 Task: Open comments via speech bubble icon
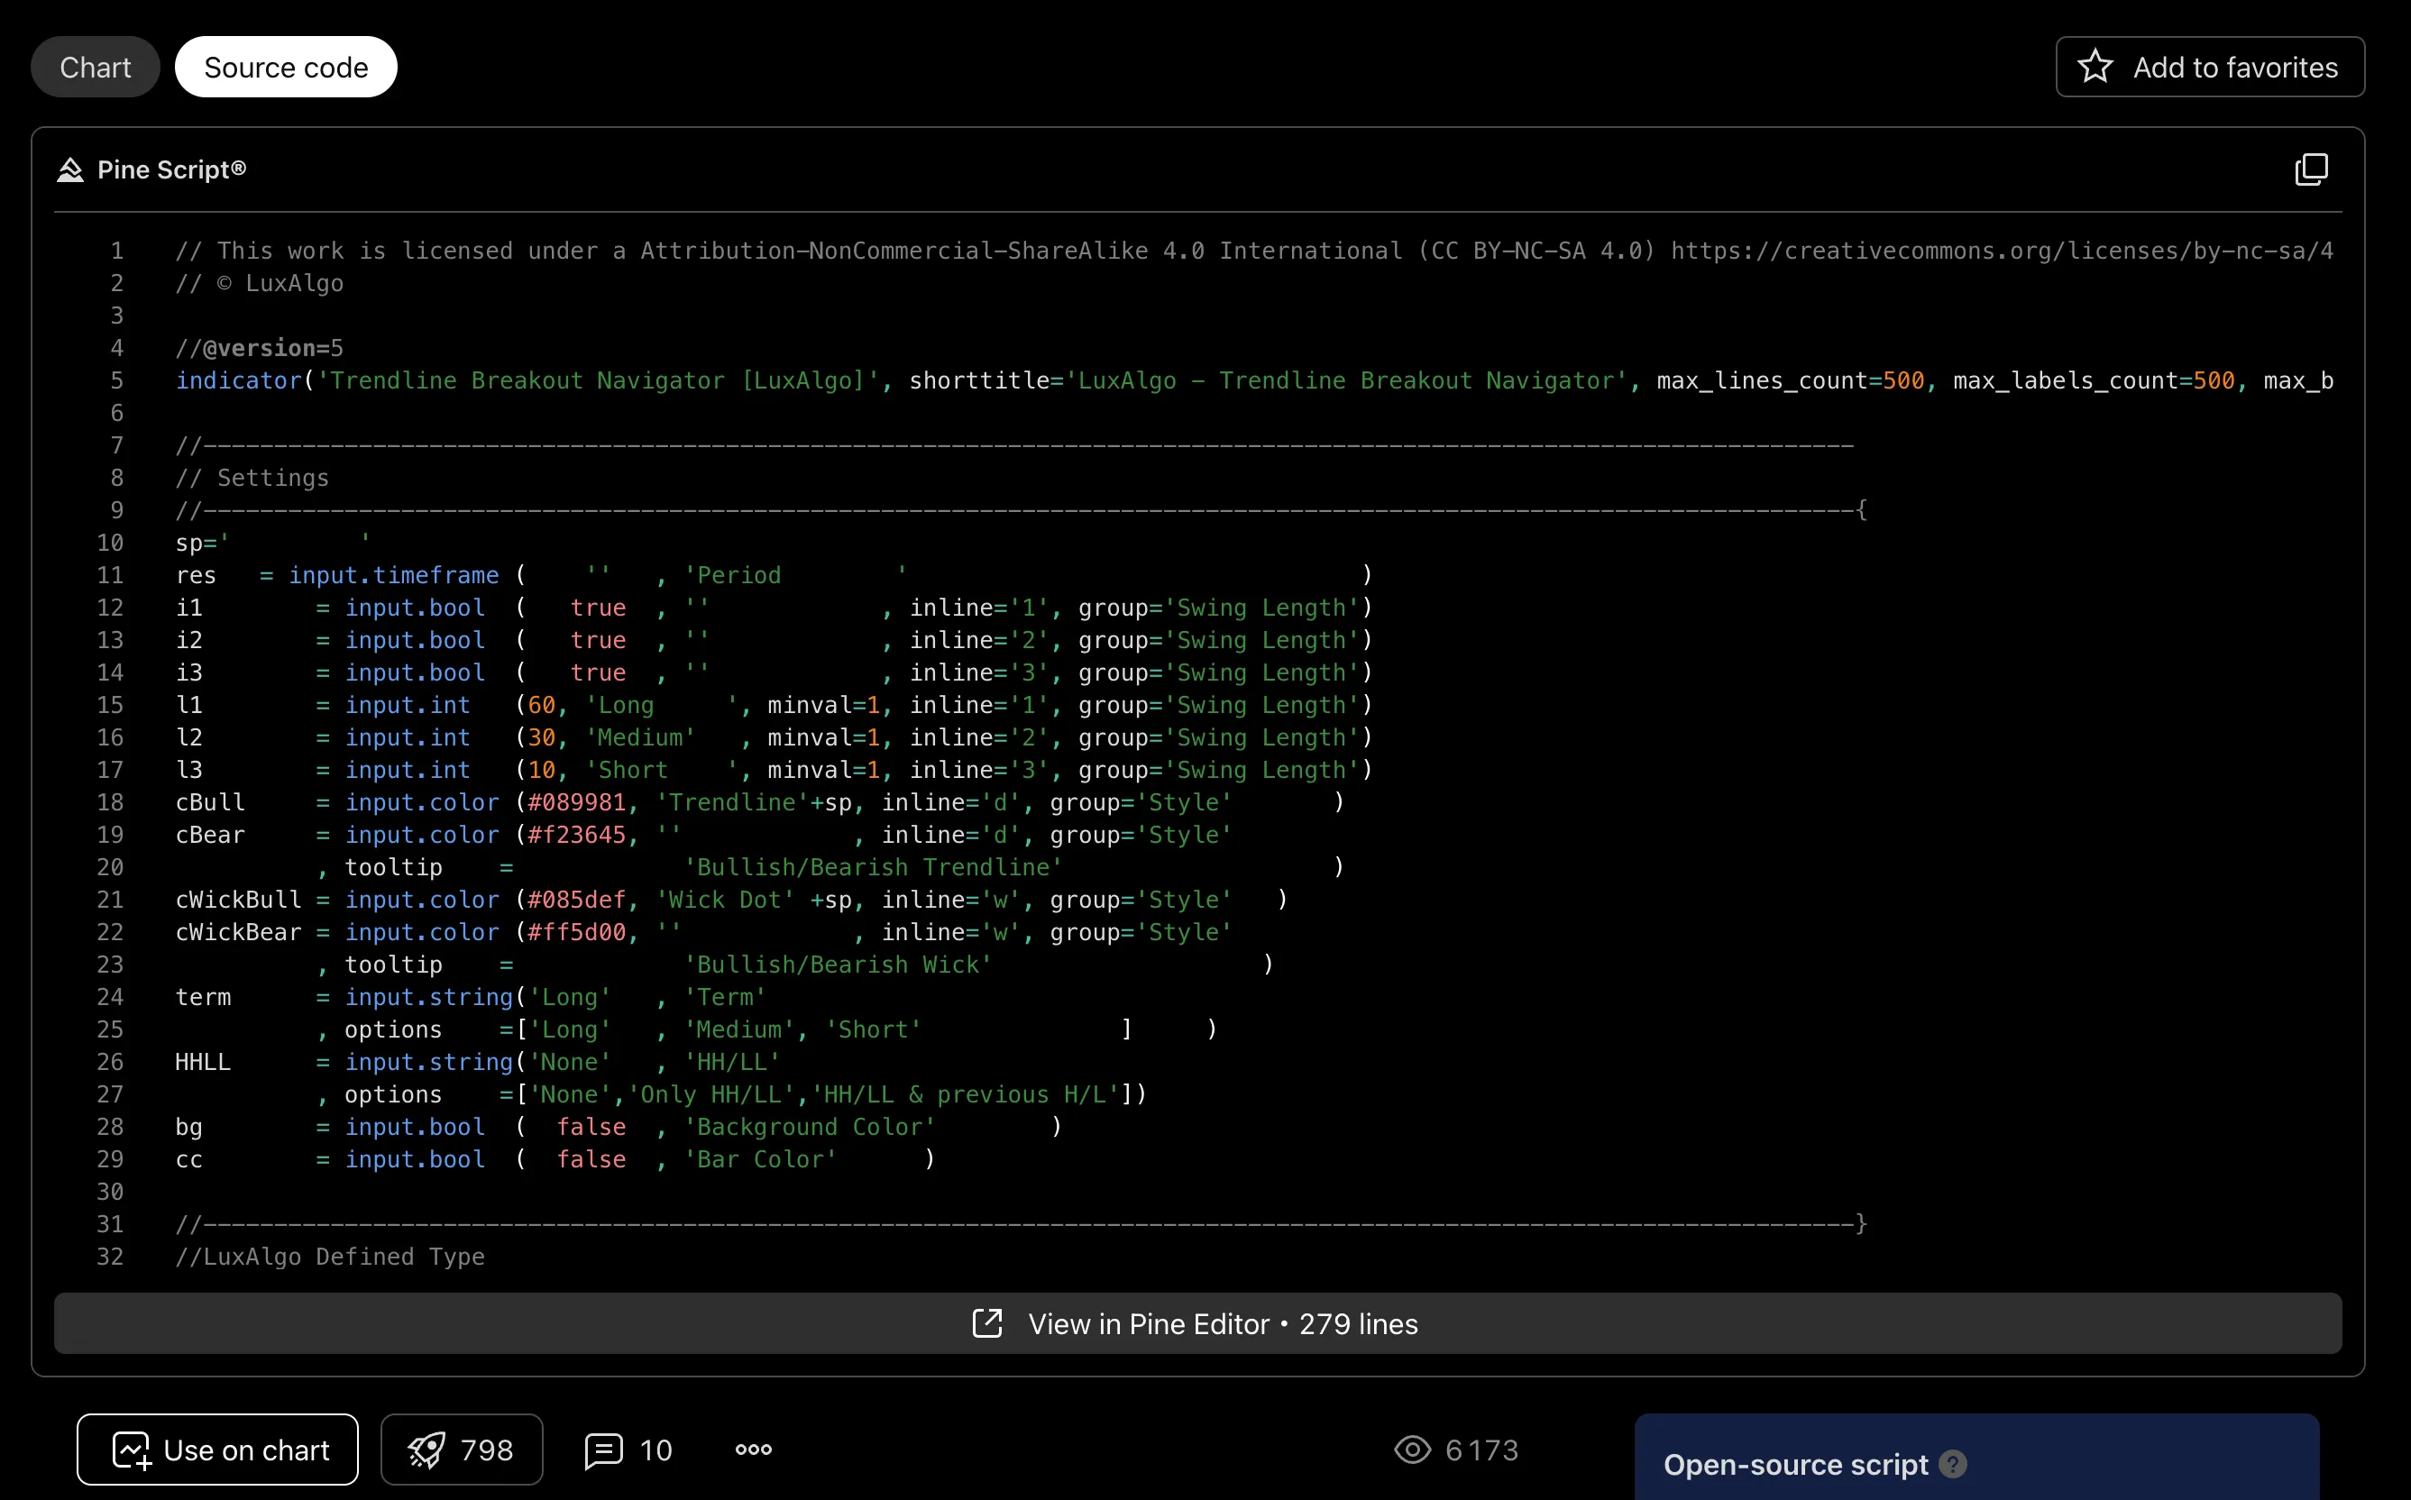click(x=603, y=1450)
